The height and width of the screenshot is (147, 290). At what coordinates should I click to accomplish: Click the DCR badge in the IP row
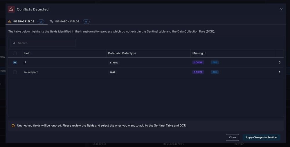[215, 63]
